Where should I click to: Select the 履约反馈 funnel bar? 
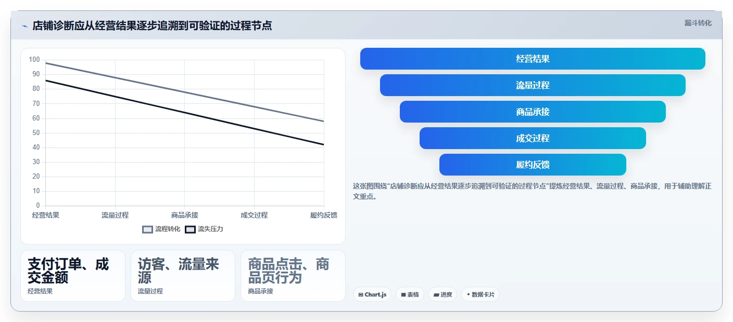[533, 165]
